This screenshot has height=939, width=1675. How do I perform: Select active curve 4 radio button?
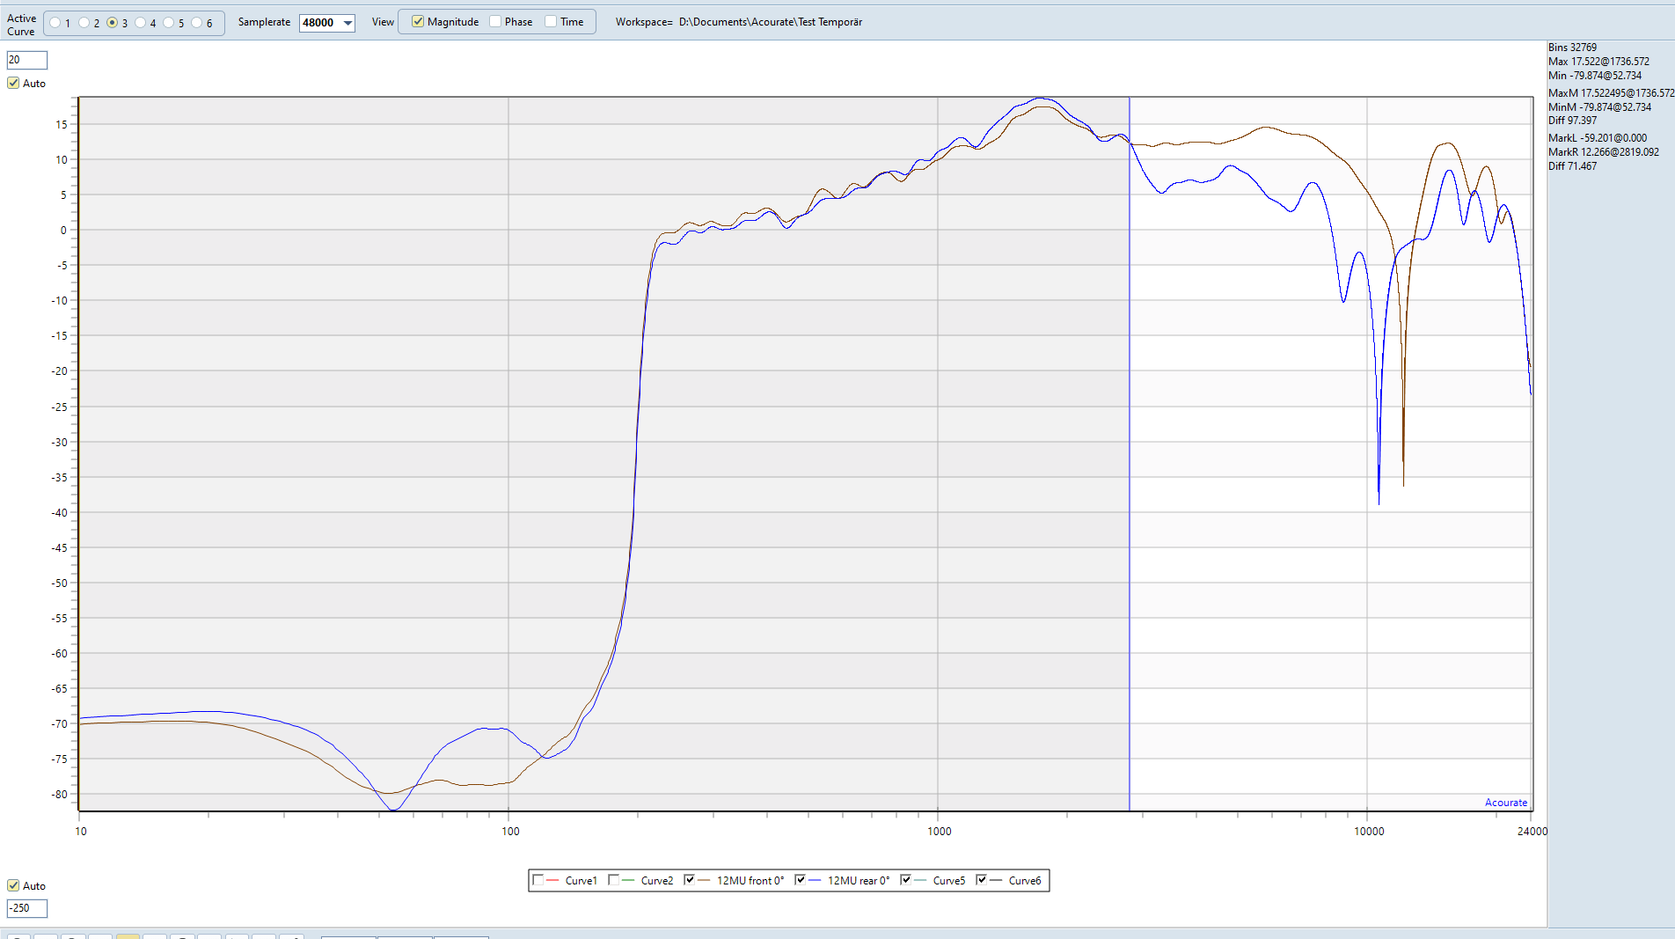point(140,23)
